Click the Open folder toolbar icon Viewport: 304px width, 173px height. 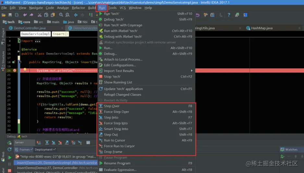tap(4, 15)
